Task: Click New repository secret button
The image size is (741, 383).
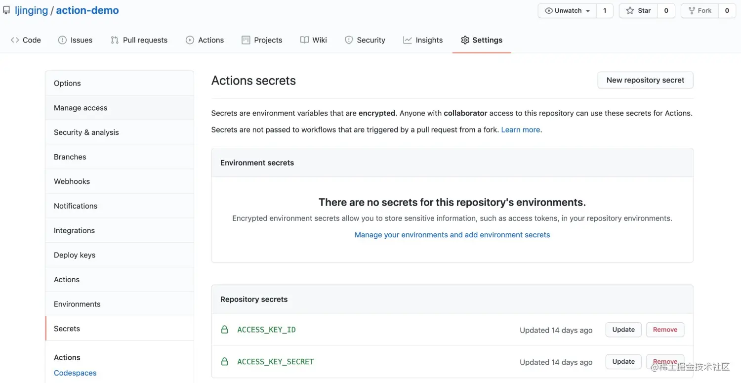Action: click(x=645, y=80)
